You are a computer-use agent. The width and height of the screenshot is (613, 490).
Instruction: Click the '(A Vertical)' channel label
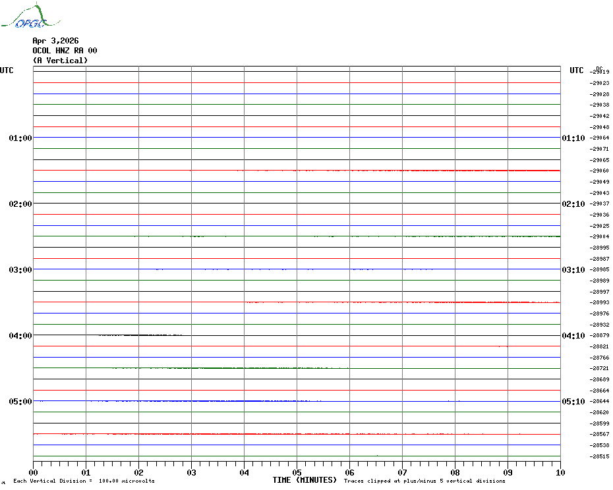point(60,61)
